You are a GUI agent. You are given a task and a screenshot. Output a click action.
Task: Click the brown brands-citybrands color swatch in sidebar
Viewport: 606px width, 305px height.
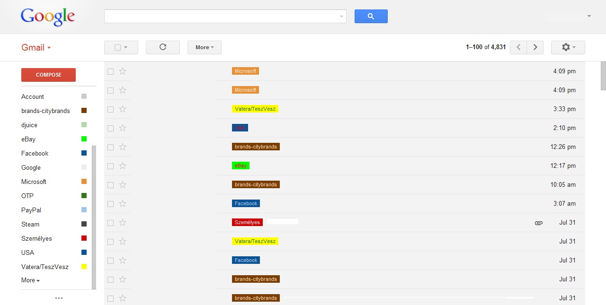tap(84, 111)
